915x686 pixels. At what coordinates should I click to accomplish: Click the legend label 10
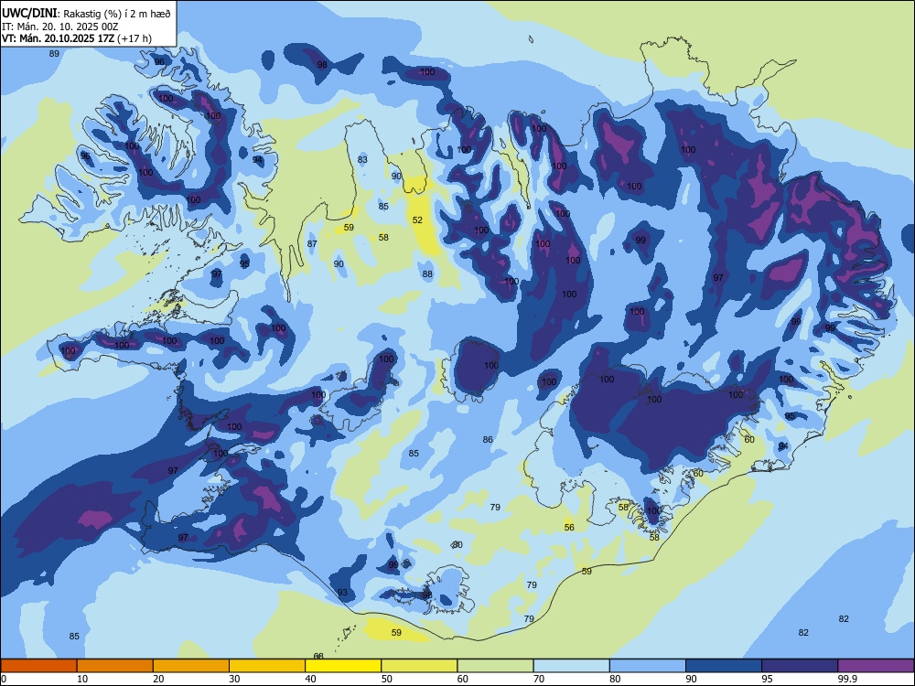(x=82, y=679)
